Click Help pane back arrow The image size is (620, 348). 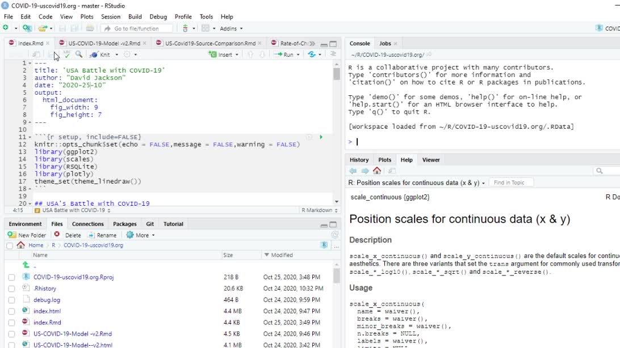click(x=353, y=171)
